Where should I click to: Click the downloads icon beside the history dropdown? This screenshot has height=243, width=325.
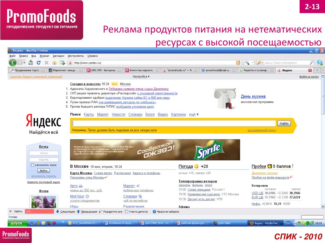tap(31, 62)
